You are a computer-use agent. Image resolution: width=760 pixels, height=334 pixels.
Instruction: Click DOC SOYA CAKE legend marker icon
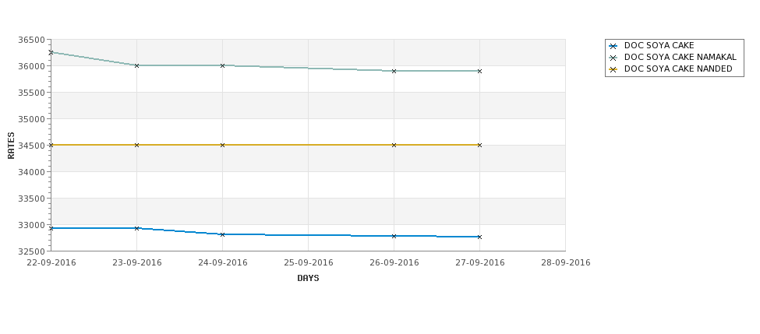613,47
